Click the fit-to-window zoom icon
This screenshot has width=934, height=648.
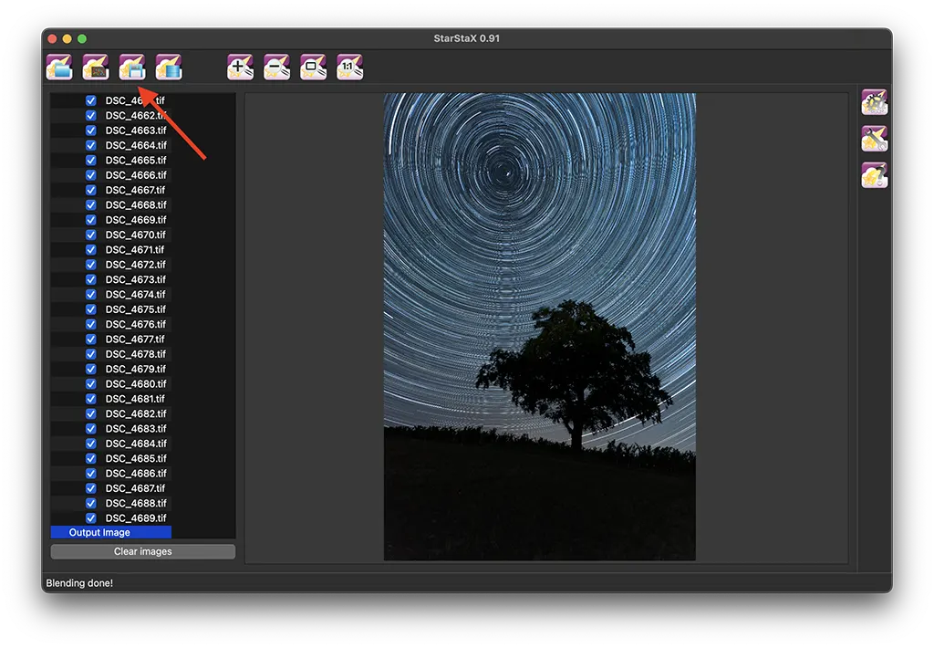(314, 67)
